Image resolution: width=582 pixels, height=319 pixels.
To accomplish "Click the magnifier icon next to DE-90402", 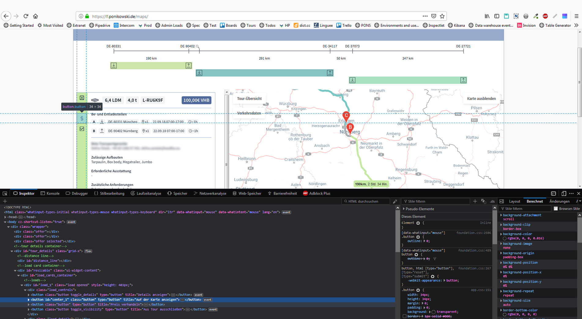I will point(198,47).
